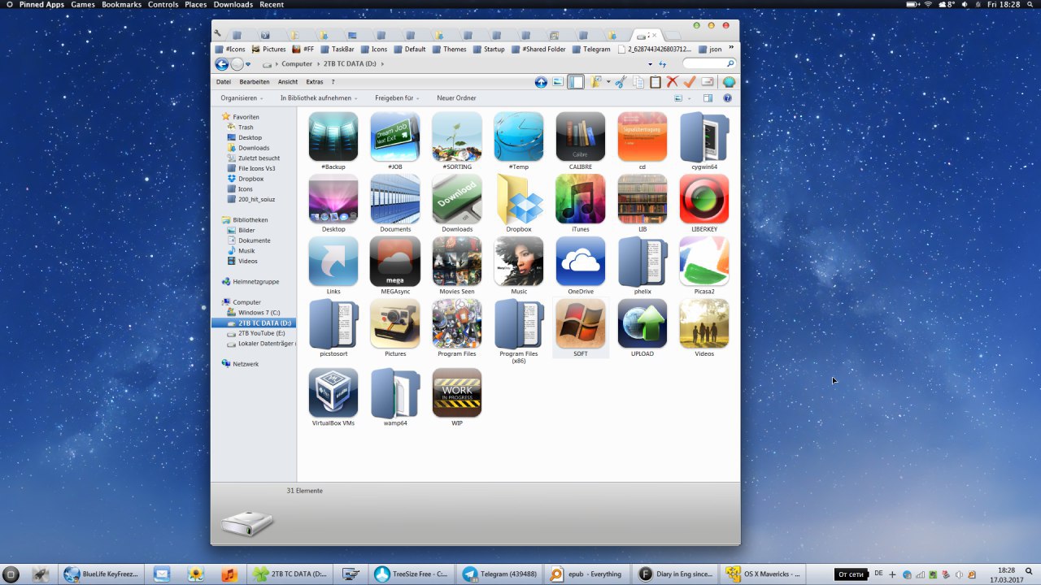The image size is (1041, 585).
Task: Open the #Shared Folder bookmark
Action: point(538,49)
